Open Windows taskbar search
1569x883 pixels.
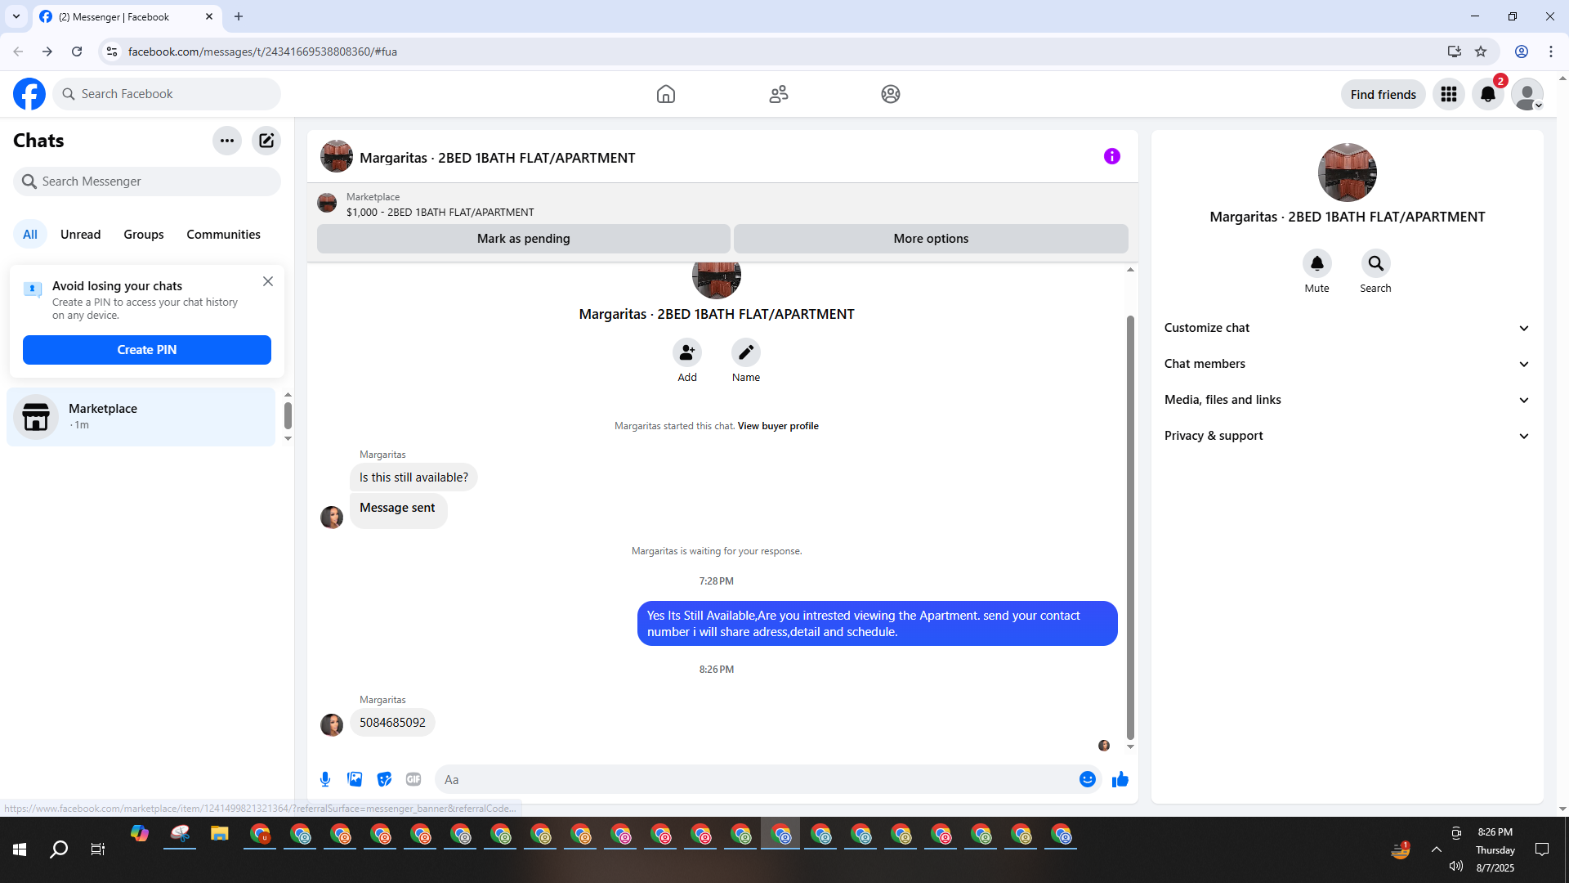click(x=59, y=849)
